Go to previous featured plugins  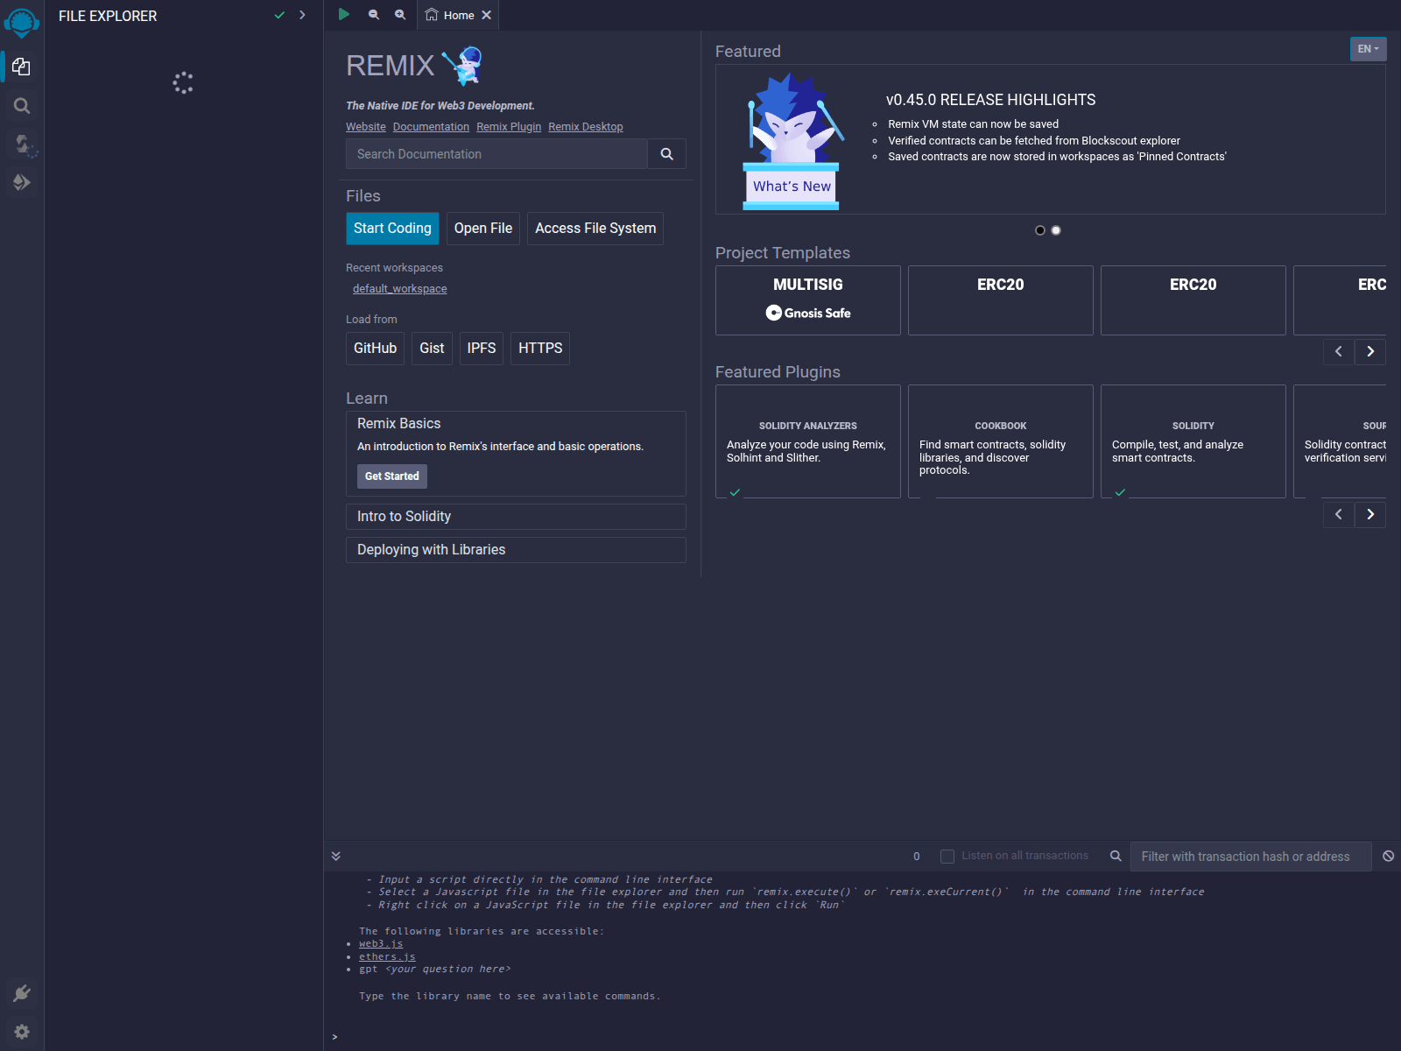(x=1339, y=514)
